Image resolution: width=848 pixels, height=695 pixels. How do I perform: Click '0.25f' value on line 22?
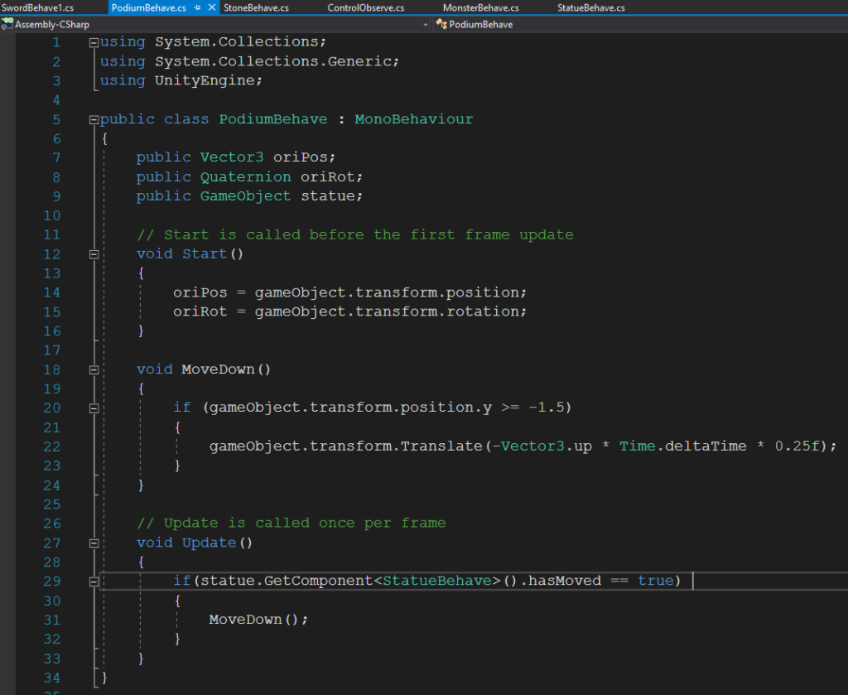(797, 446)
